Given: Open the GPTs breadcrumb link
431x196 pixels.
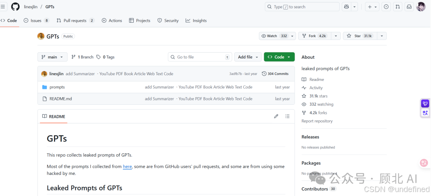Looking at the screenshot, I should point(50,7).
